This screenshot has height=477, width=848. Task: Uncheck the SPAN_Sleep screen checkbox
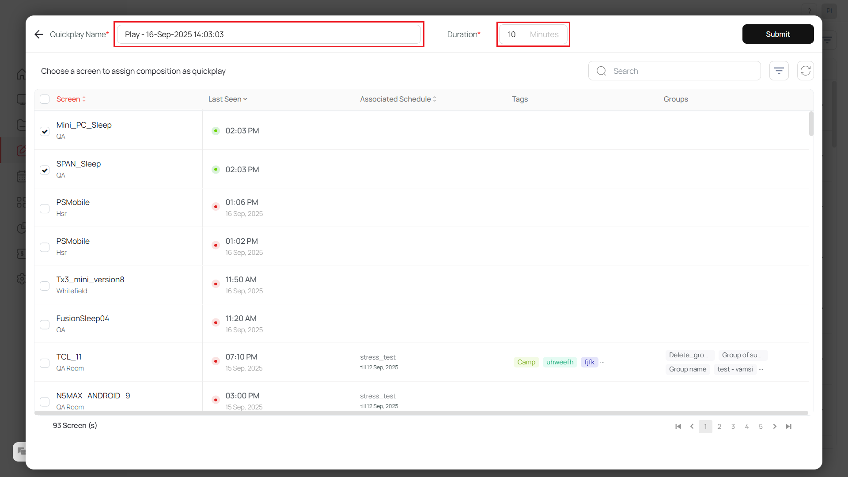coord(45,170)
